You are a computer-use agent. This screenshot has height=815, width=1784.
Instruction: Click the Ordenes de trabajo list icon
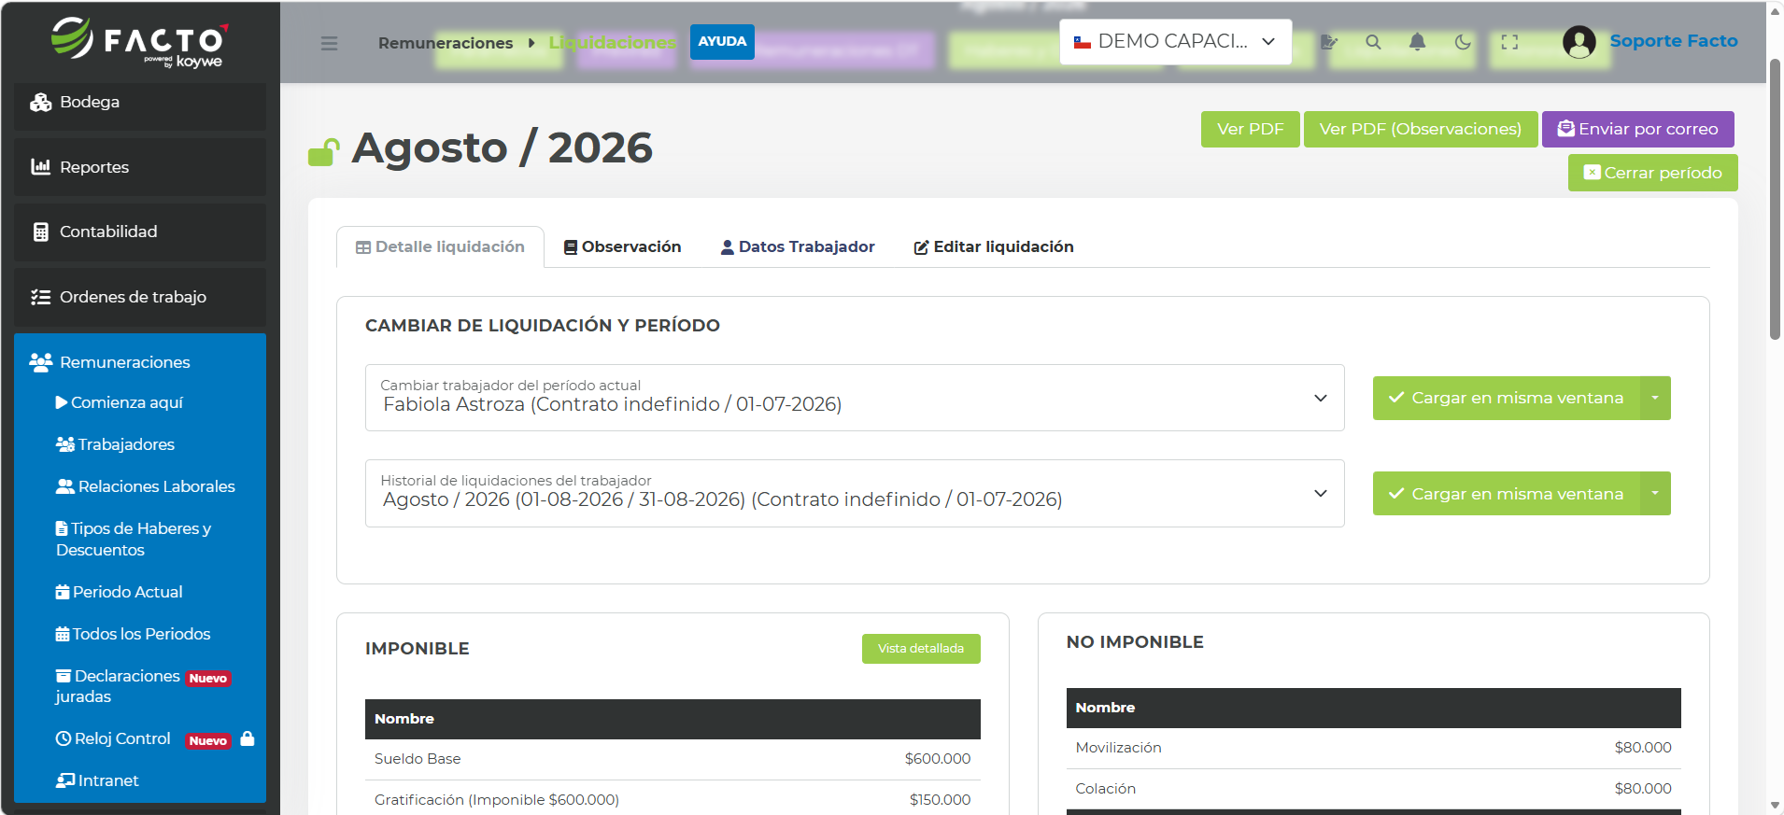pyautogui.click(x=40, y=297)
